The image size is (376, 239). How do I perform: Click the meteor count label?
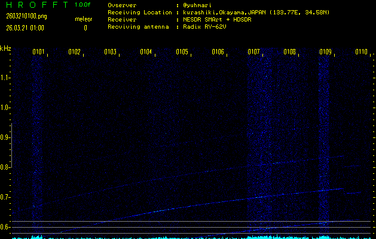pyautogui.click(x=83, y=20)
